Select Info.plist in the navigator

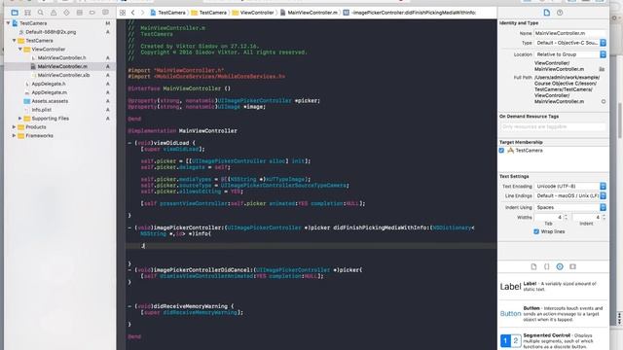tap(41, 110)
